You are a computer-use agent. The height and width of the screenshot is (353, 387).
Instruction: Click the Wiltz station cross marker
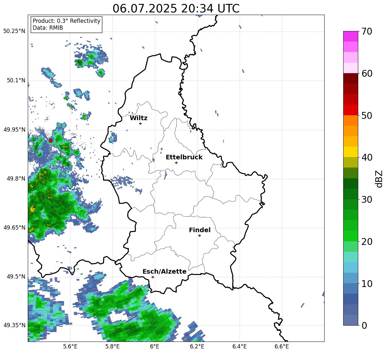[x=141, y=123]
